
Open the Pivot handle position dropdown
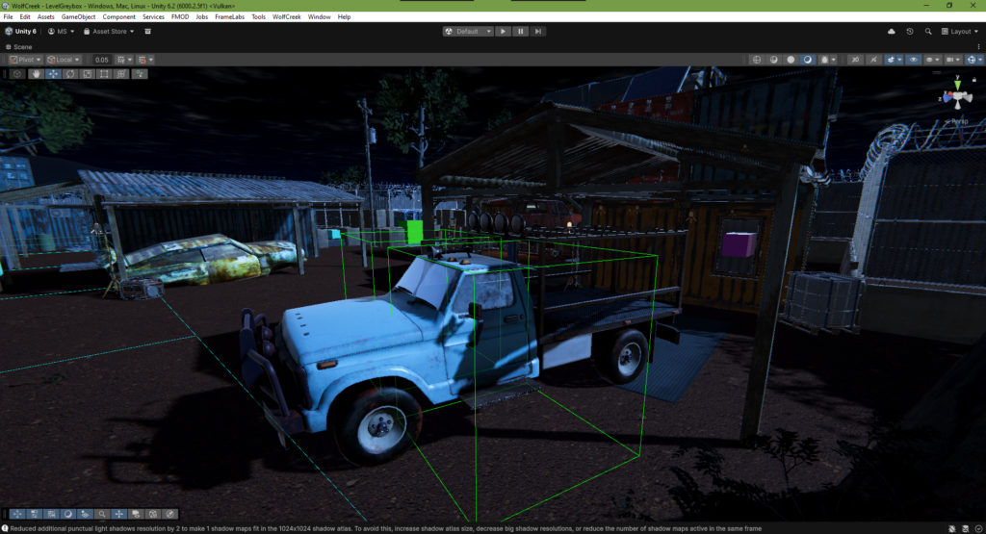(x=26, y=60)
